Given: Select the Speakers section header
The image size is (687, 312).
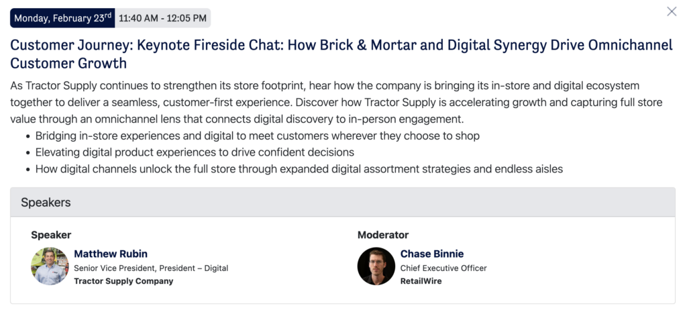Looking at the screenshot, I should point(46,202).
